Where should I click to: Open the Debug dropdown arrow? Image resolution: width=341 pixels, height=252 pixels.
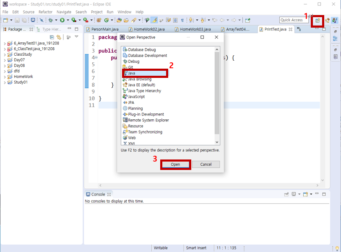tap(56, 20)
